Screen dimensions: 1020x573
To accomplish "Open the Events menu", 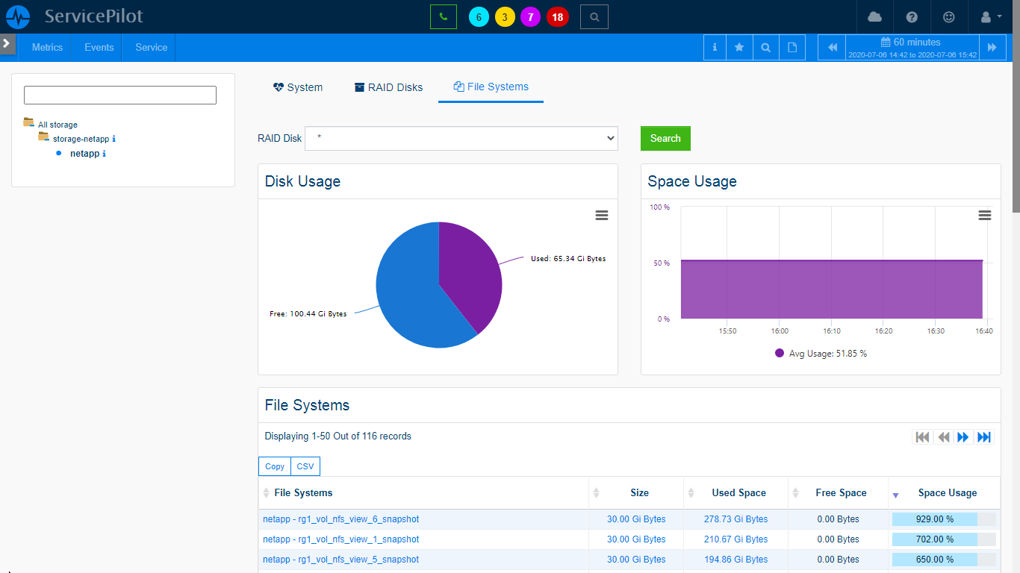I will point(98,47).
